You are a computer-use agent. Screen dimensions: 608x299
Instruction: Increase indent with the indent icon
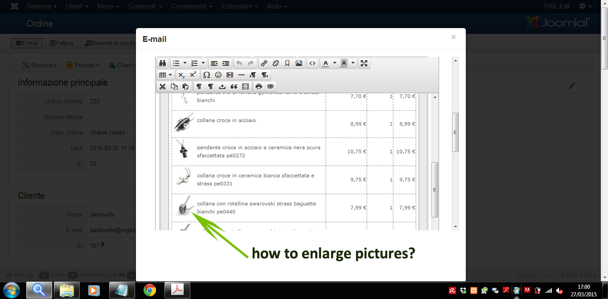(226, 63)
